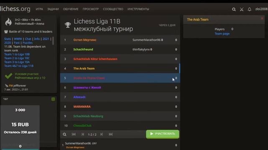Jump to first page of standings

(74, 134)
